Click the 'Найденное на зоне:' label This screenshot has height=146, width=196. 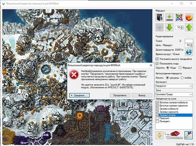pos(166,99)
